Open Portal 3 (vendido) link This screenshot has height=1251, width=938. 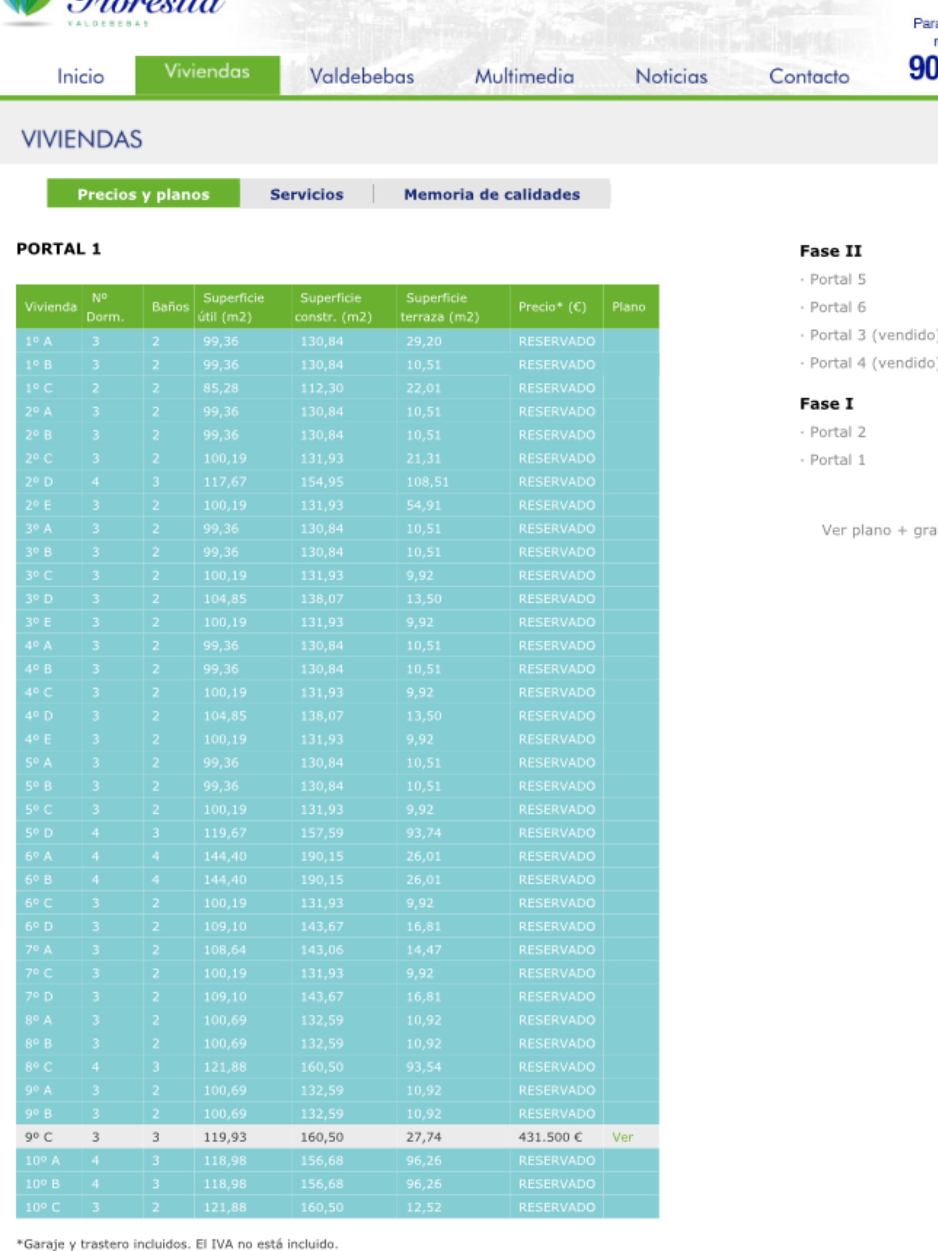(x=873, y=335)
